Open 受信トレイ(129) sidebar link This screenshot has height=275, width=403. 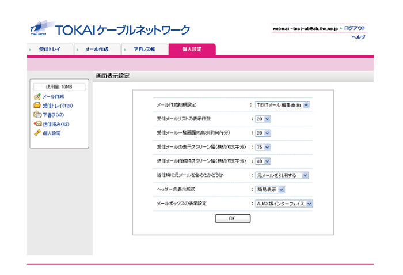(58, 106)
